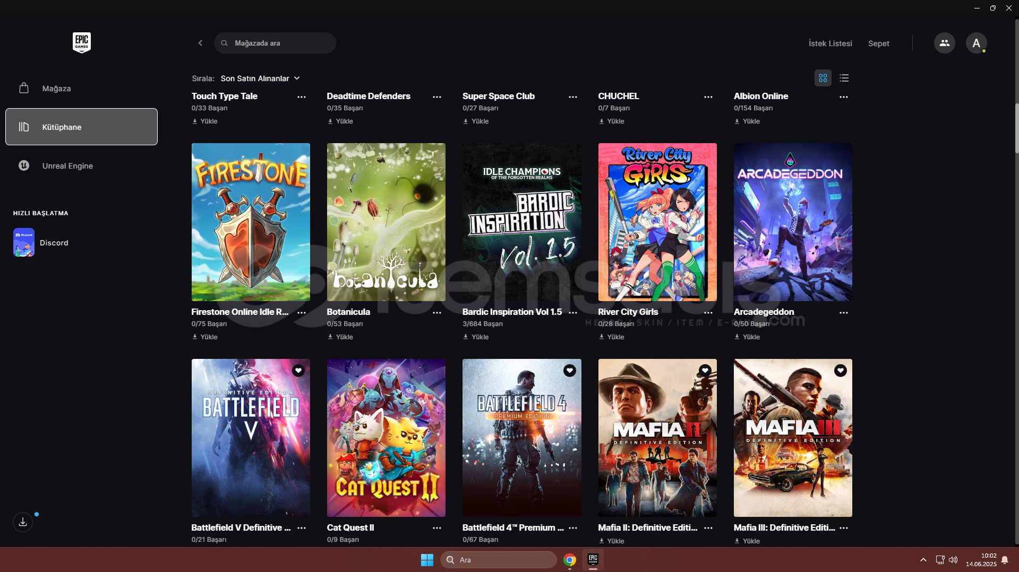Open options for Touch Type Tale
The image size is (1019, 572).
(301, 97)
